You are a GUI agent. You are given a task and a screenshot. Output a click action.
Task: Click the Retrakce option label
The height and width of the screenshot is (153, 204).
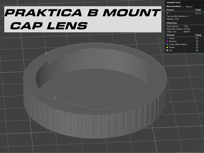[173, 41]
